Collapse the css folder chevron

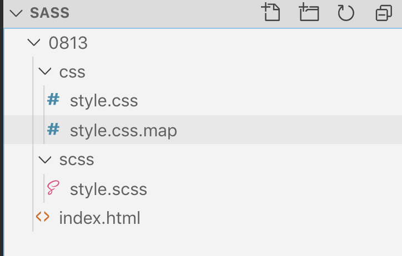[x=45, y=71]
